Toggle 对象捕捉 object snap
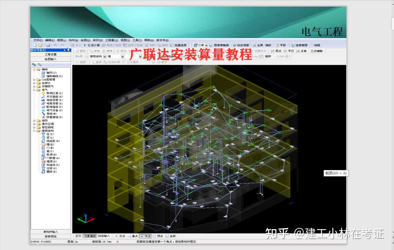 90,236
